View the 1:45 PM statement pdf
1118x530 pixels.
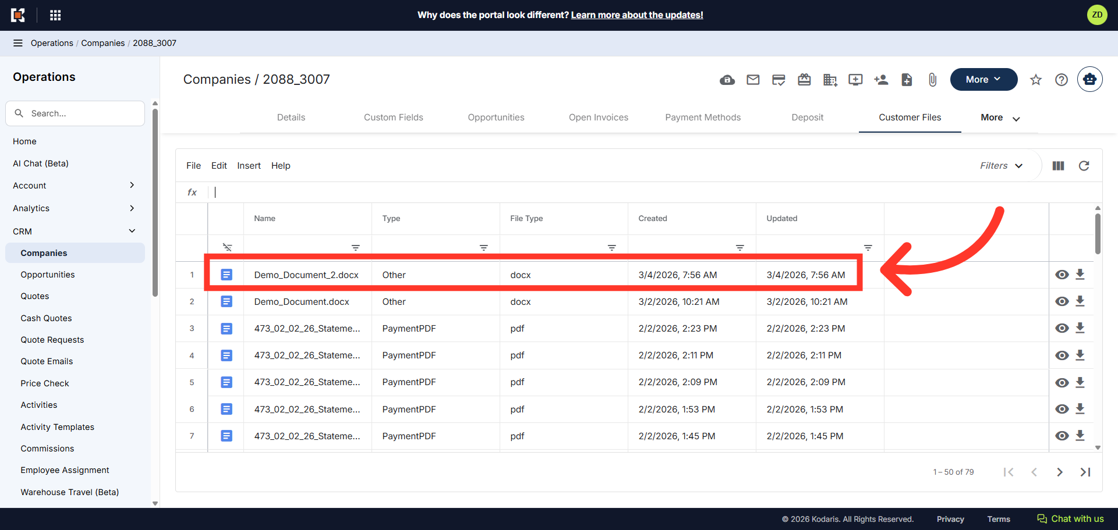[x=1062, y=436]
